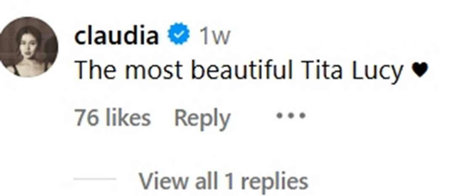Click the word most in the comment

(153, 71)
